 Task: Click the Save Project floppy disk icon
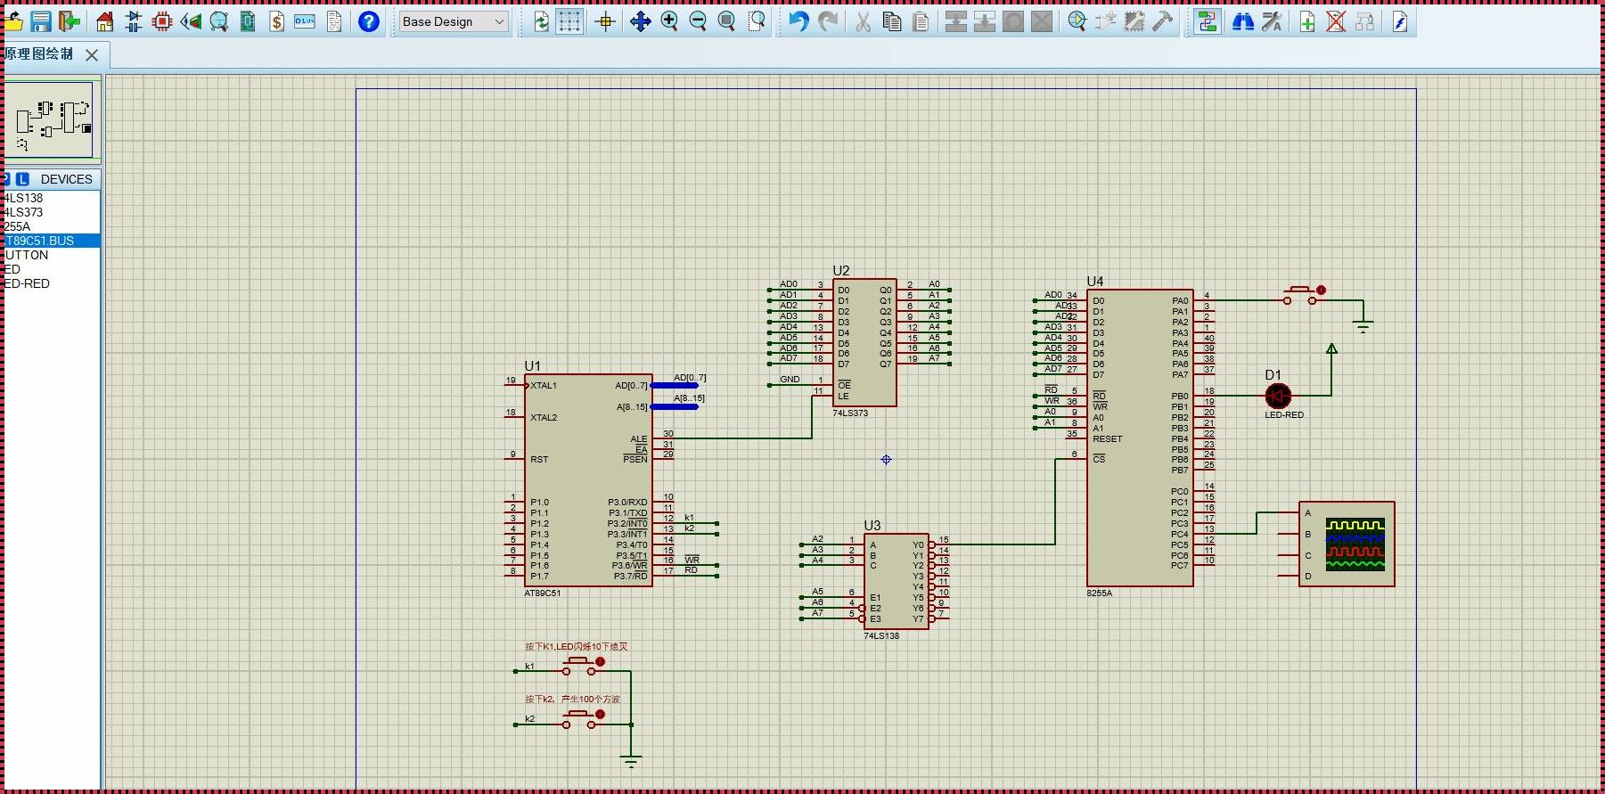tap(40, 21)
